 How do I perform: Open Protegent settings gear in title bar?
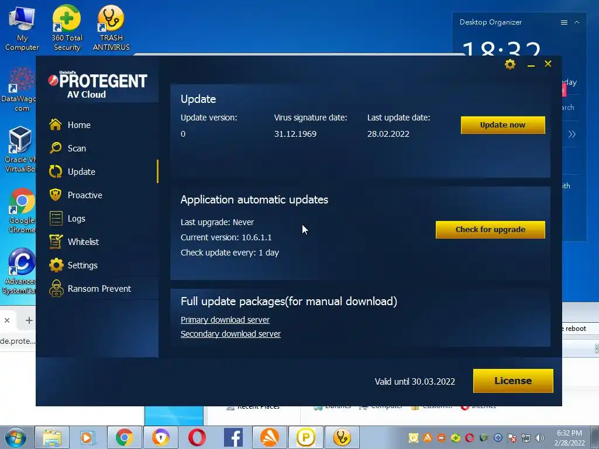(510, 64)
